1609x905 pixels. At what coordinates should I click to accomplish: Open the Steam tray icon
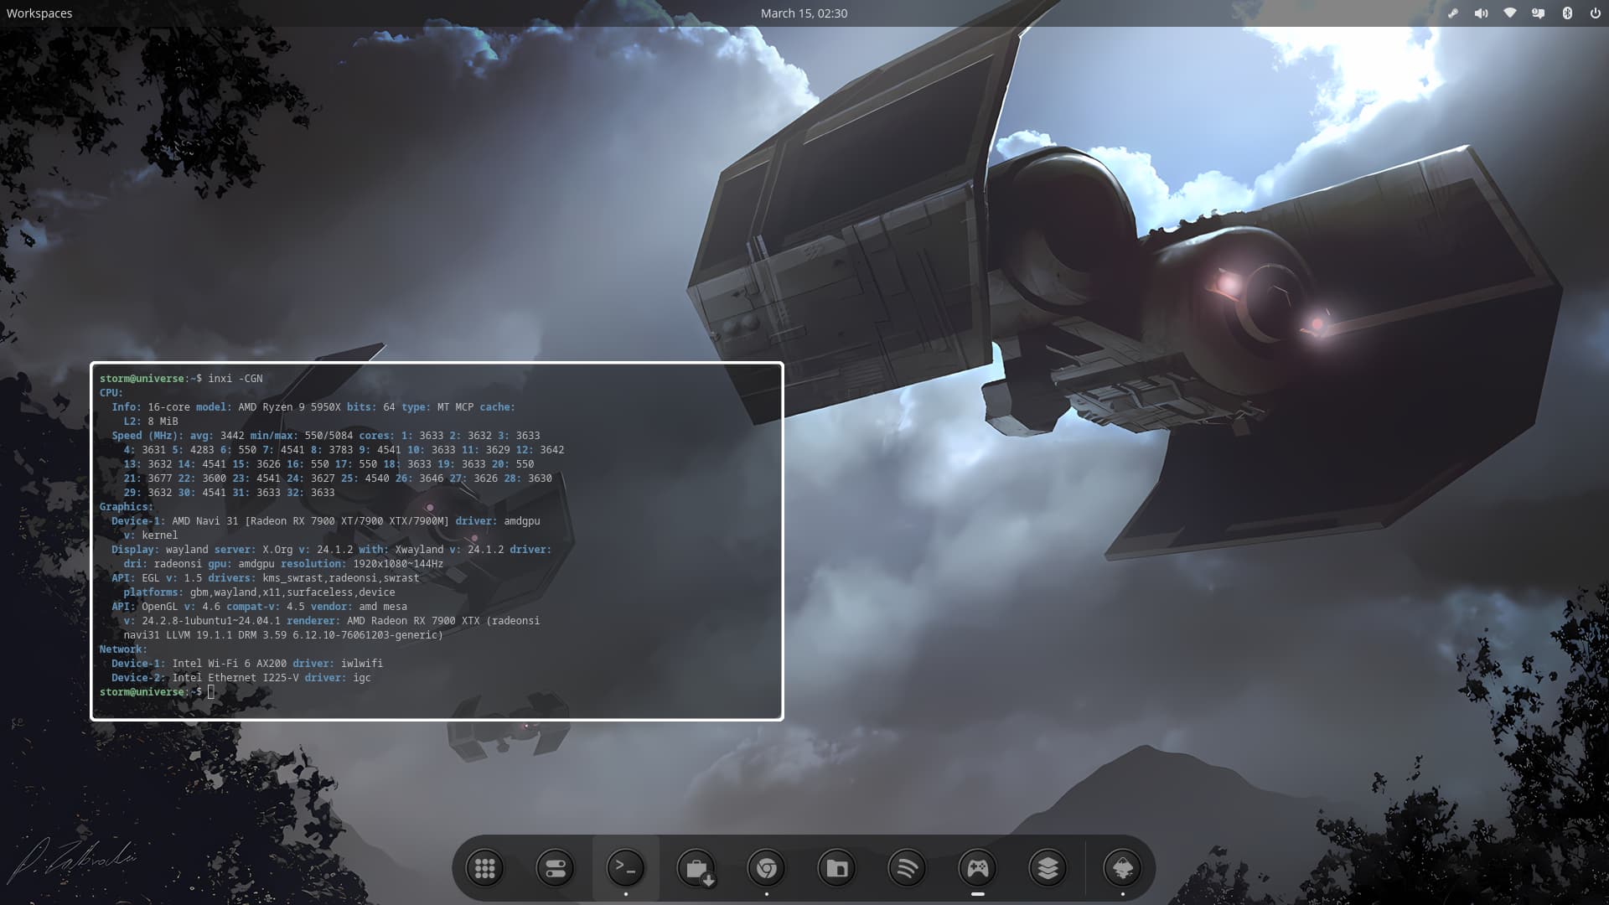(1453, 13)
